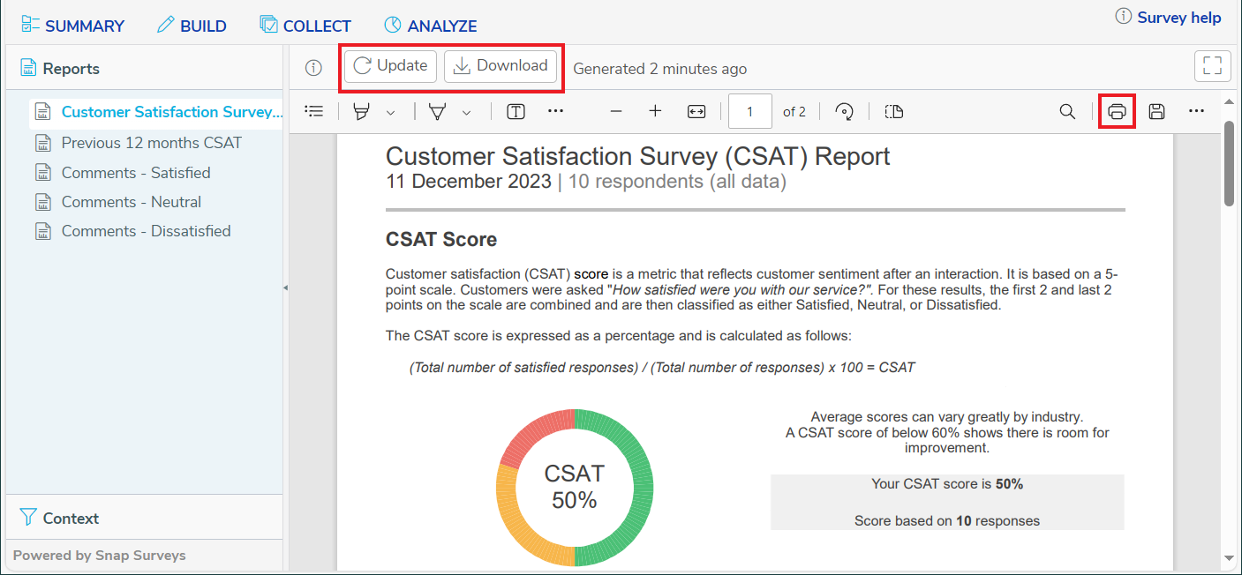Click the page number input field

(750, 111)
